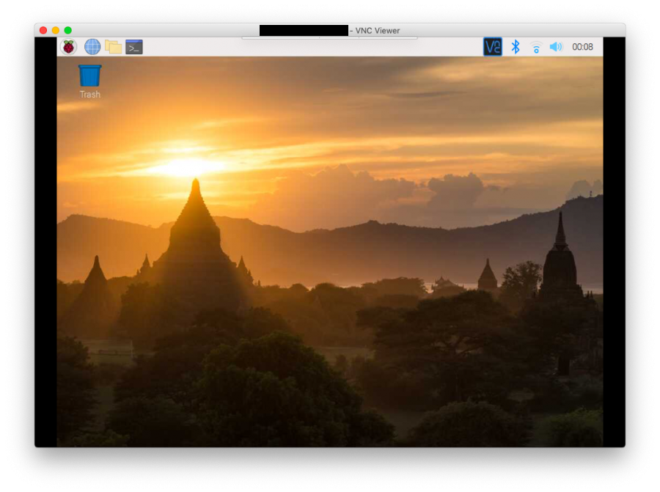Show the volume control slider

(556, 47)
